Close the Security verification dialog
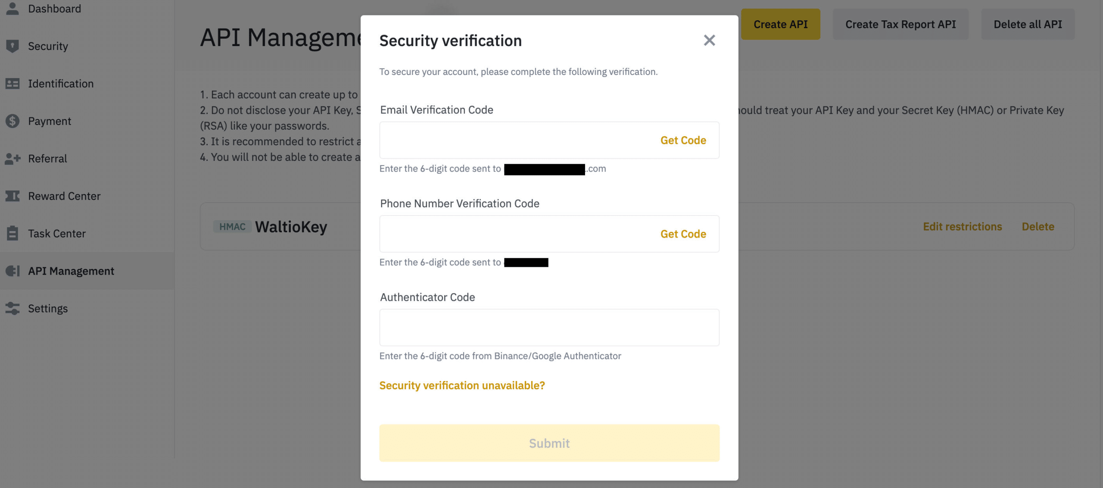Viewport: 1103px width, 488px height. 709,41
